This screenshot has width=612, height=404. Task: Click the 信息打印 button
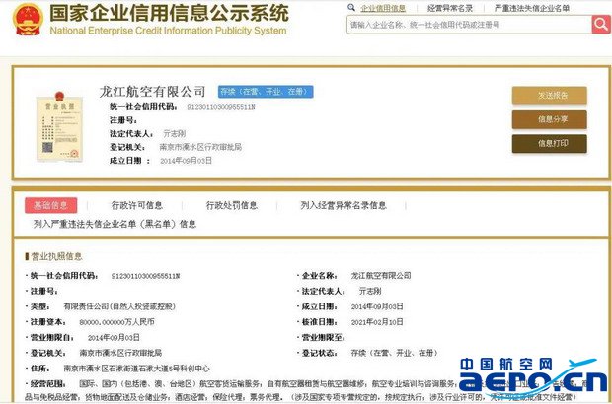pos(550,143)
